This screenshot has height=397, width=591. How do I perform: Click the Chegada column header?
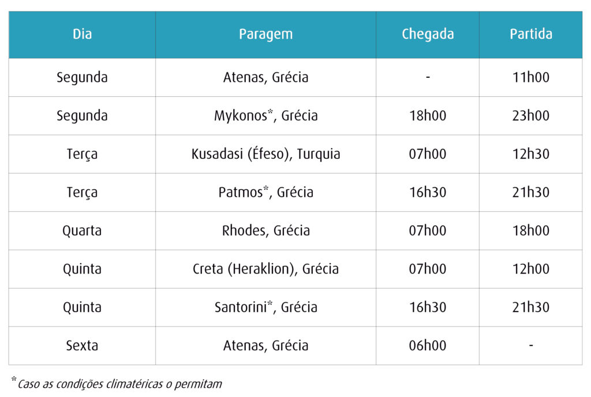pos(428,34)
